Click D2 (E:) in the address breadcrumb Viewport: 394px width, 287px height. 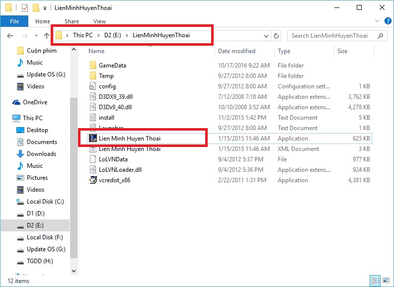[x=113, y=35]
